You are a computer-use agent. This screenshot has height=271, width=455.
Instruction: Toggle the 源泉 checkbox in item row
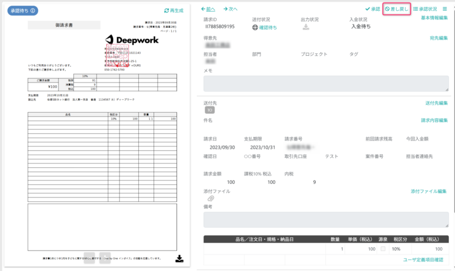[x=383, y=249]
